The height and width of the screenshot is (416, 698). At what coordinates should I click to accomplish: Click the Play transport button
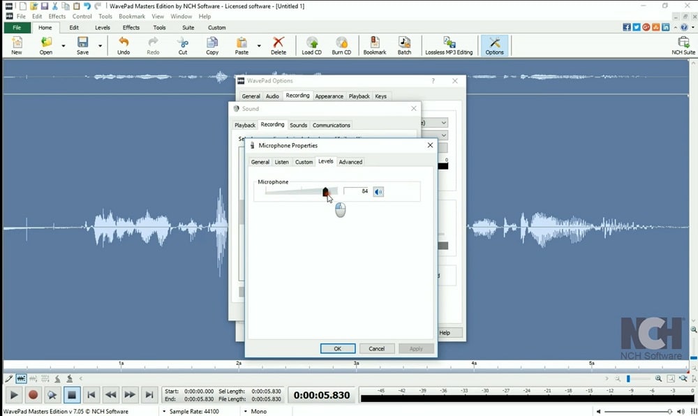coord(14,394)
